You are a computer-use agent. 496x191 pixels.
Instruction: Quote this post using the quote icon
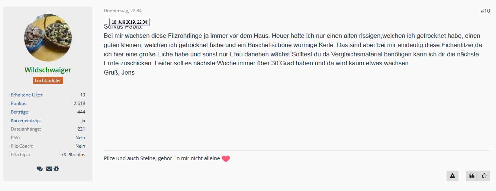(x=472, y=176)
